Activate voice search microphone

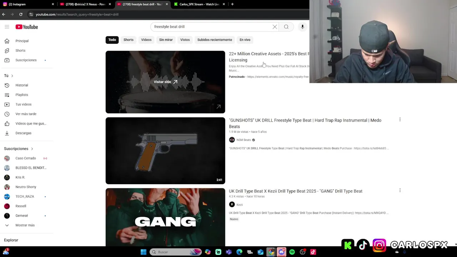[x=302, y=27]
